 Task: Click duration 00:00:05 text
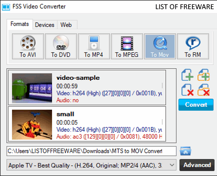(67, 123)
